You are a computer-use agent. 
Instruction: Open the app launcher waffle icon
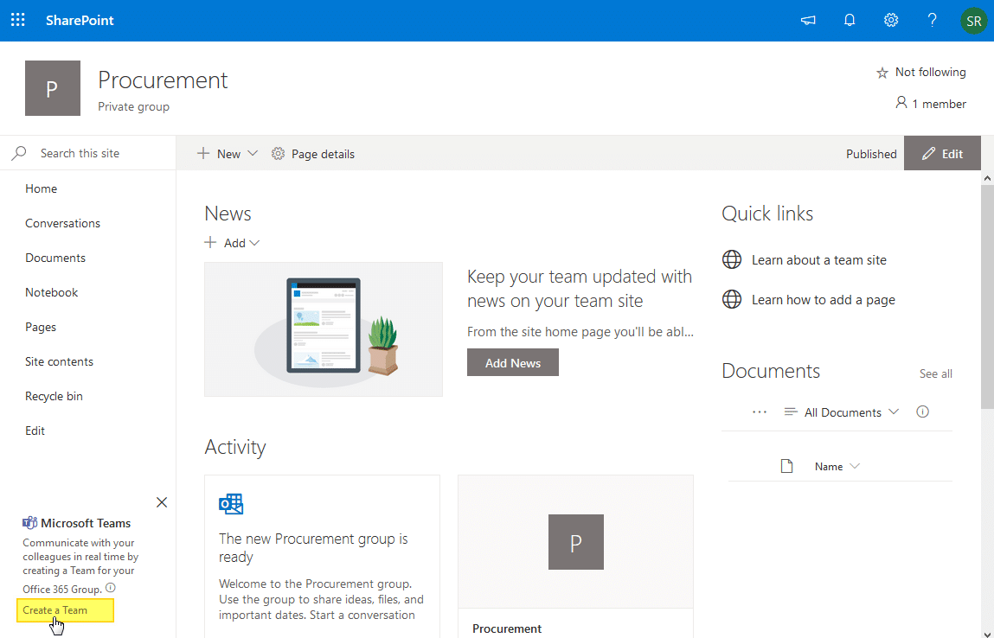tap(17, 20)
